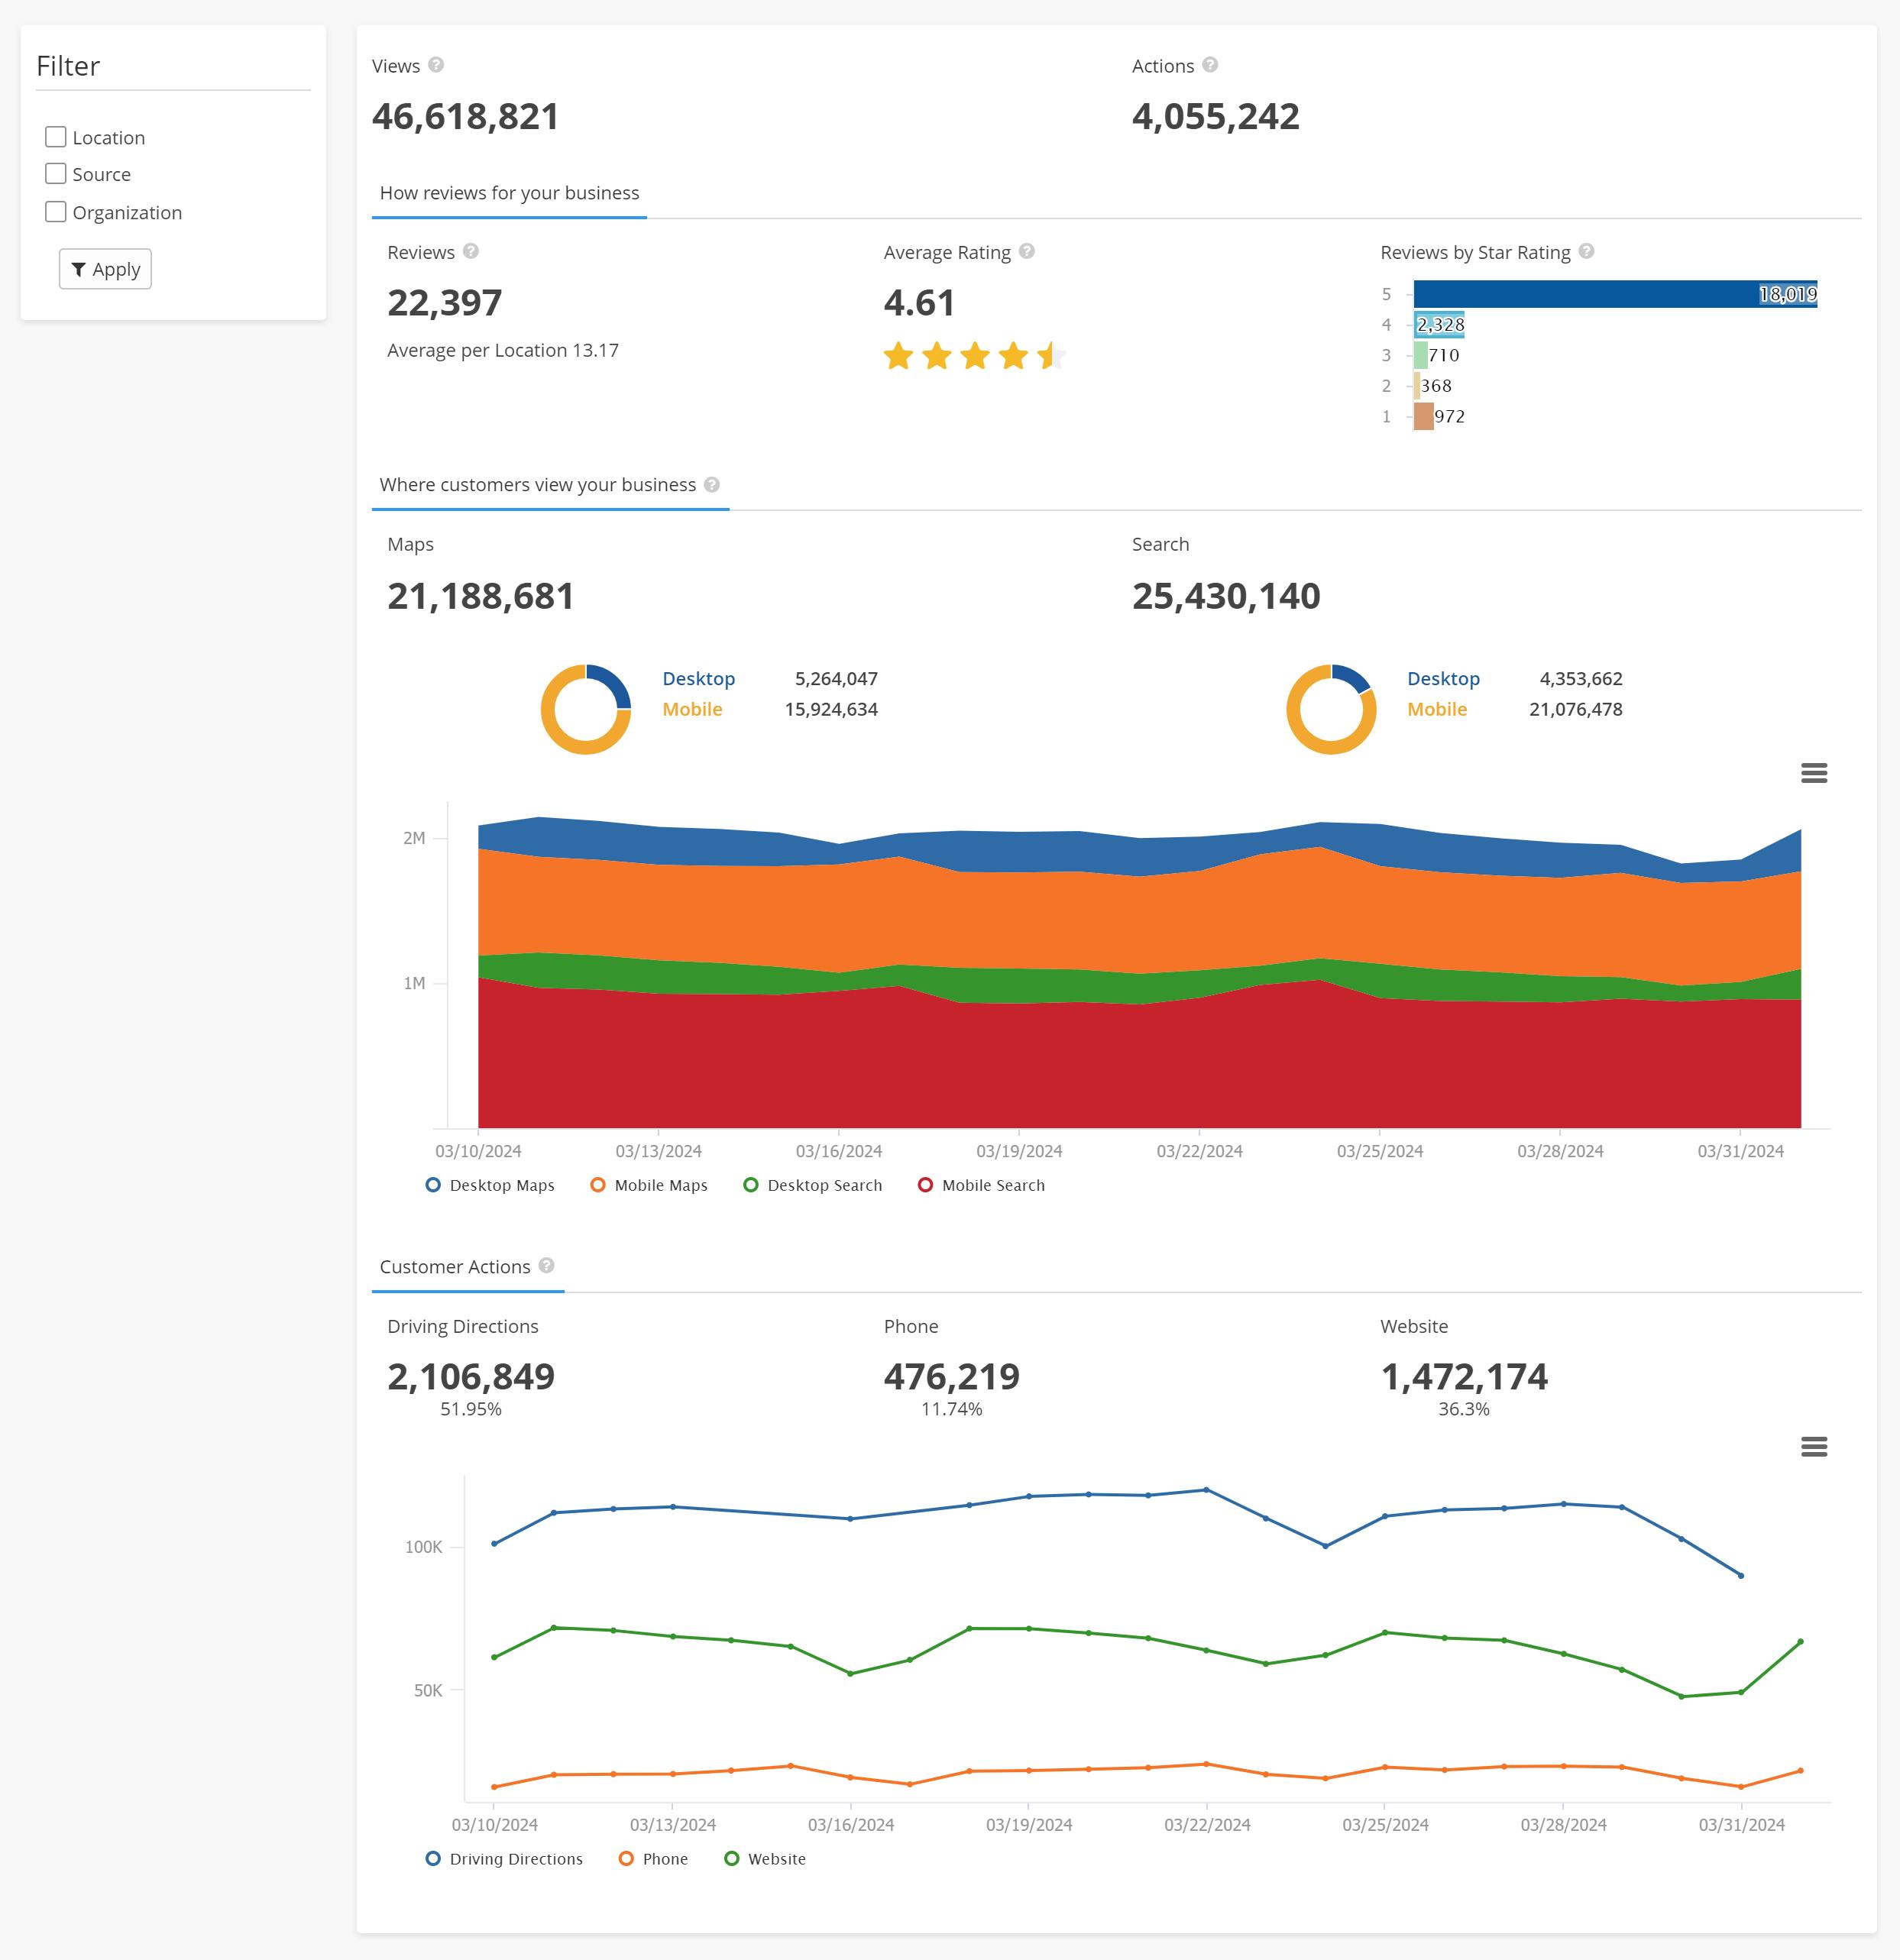This screenshot has height=1960, width=1900.
Task: Click the help icon next to Customer Actions
Action: pos(546,1265)
